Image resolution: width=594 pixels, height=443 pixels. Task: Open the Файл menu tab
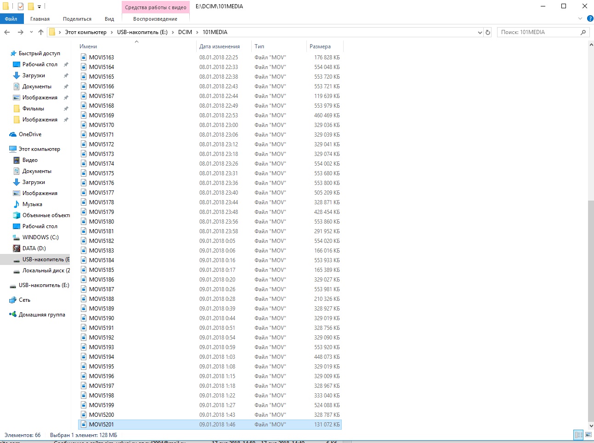pyautogui.click(x=11, y=19)
